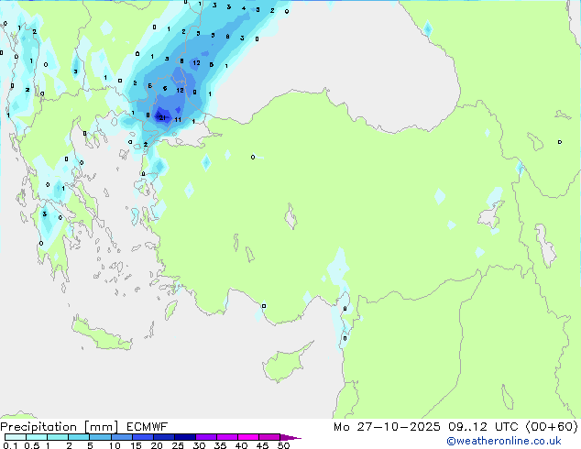Image resolution: width=581 pixels, height=449 pixels.
Task: Click the legend scale label '25'
Action: tap(178, 445)
